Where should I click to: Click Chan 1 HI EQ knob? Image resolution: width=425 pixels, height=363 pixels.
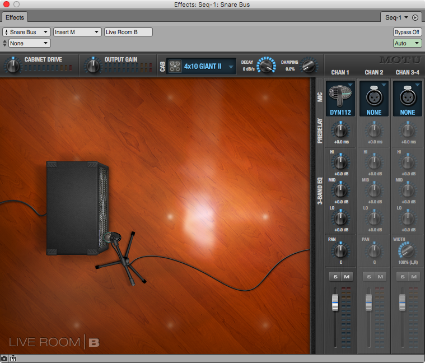tap(340, 162)
